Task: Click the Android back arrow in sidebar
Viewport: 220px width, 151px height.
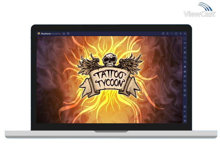Action: point(185,112)
